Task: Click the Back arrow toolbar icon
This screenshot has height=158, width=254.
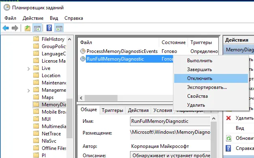Action: (x=6, y=28)
